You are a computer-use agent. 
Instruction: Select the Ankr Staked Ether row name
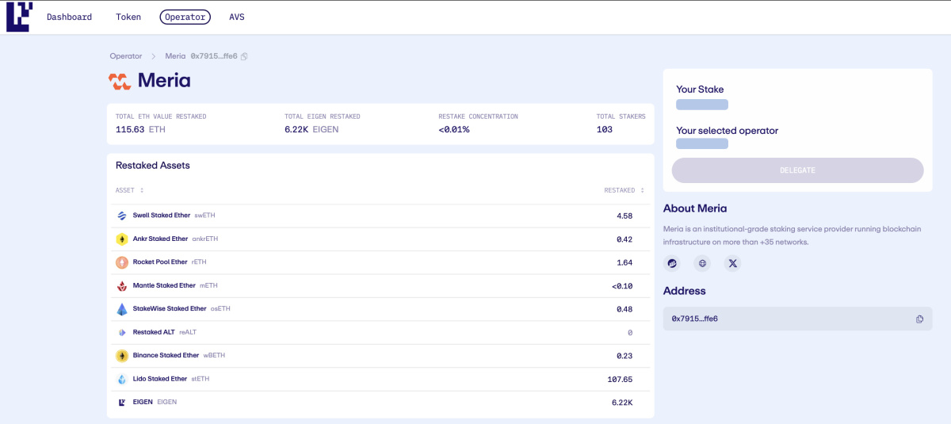click(161, 239)
